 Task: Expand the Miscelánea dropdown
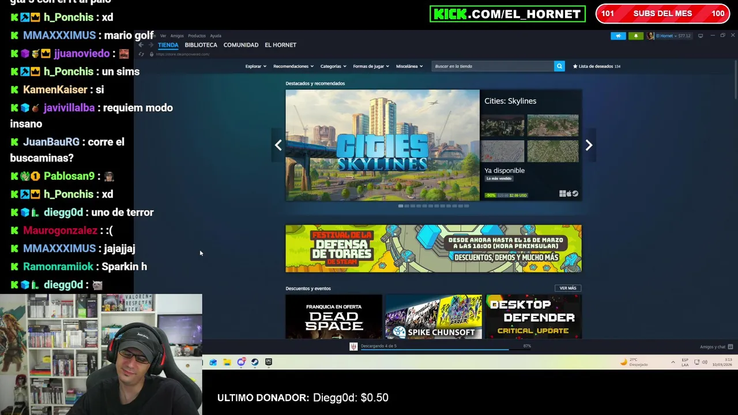pos(409,66)
